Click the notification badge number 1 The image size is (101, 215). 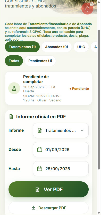pyautogui.click(x=92, y=4)
